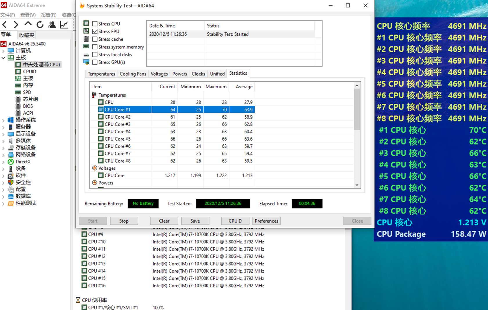
Task: Enable the Stress GPU(s) checkbox
Action: 95,62
